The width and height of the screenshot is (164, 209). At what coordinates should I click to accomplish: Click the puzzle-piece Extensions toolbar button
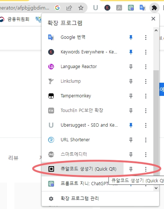tap(154, 8)
